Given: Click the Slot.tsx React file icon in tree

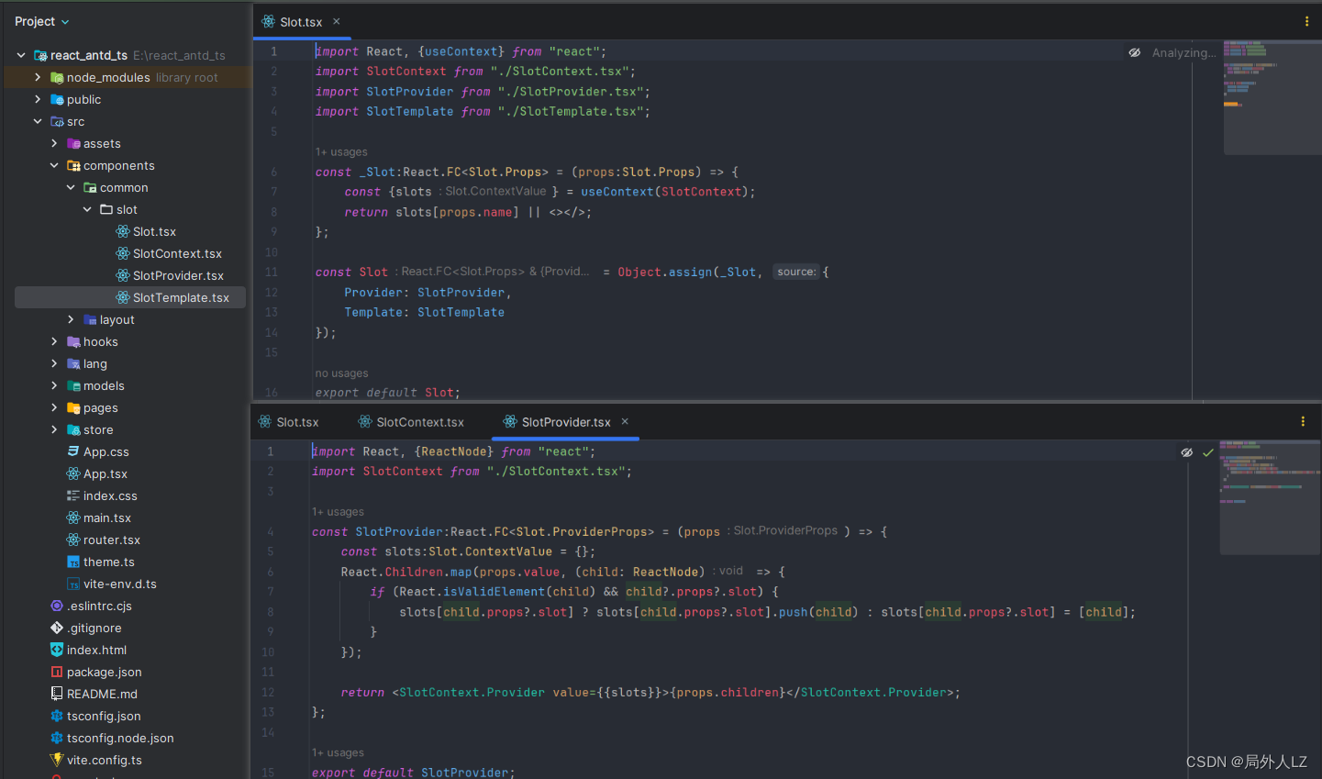Looking at the screenshot, I should 122,231.
